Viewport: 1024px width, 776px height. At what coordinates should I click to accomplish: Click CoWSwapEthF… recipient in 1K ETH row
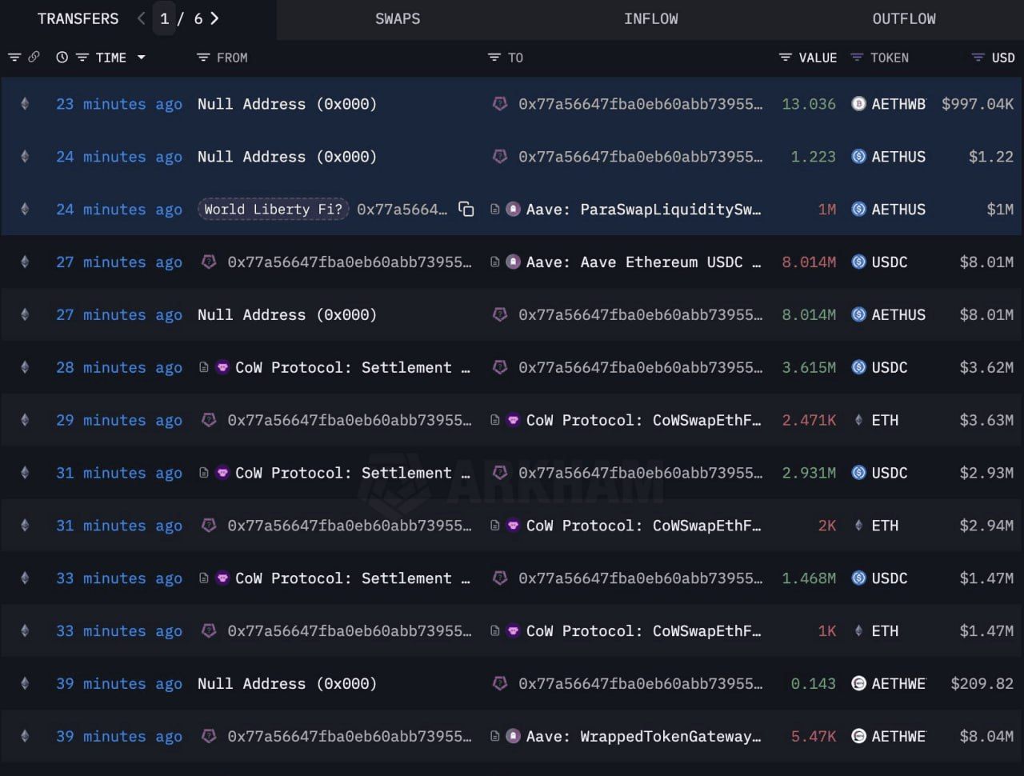pyautogui.click(x=643, y=631)
